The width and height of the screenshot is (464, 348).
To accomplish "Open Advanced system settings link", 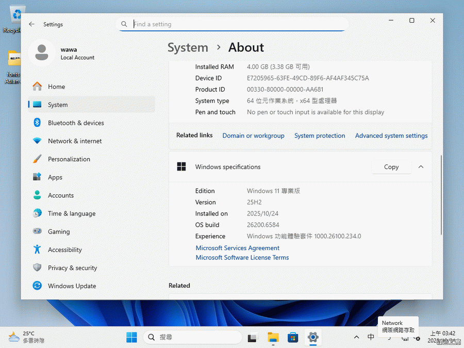I will pyautogui.click(x=391, y=136).
